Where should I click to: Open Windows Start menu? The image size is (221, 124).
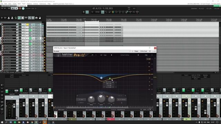[x=2, y=122]
